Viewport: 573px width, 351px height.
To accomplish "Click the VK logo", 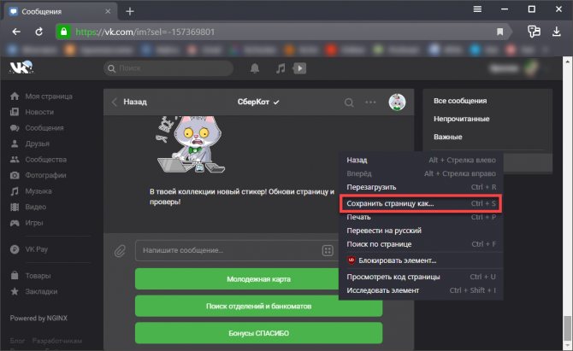I will [x=21, y=67].
